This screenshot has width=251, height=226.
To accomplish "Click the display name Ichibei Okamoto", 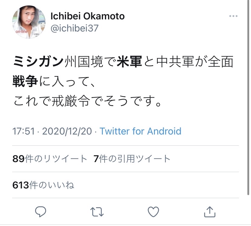I will click(x=88, y=16).
